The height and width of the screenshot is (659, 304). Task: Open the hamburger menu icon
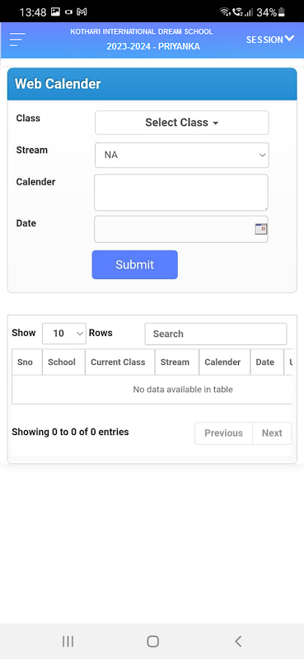point(17,40)
